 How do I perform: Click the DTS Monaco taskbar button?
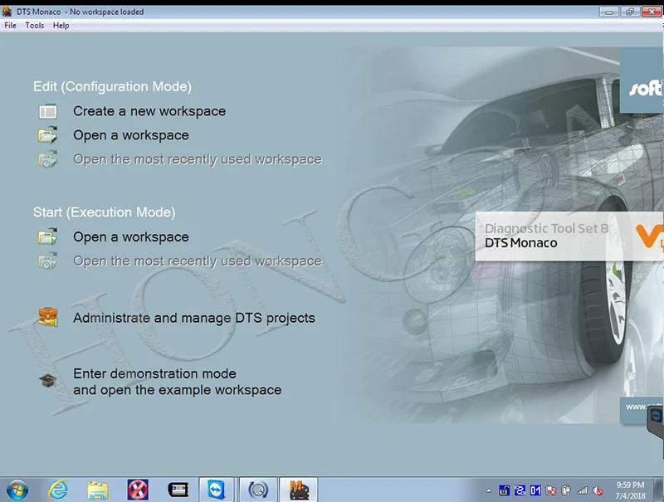(300, 490)
